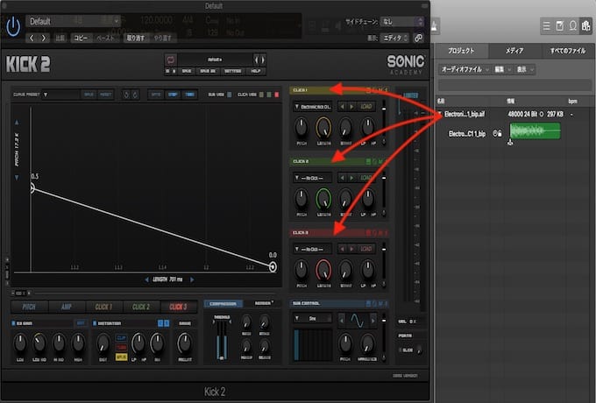Go to previous preset with left arrow

click(x=32, y=39)
